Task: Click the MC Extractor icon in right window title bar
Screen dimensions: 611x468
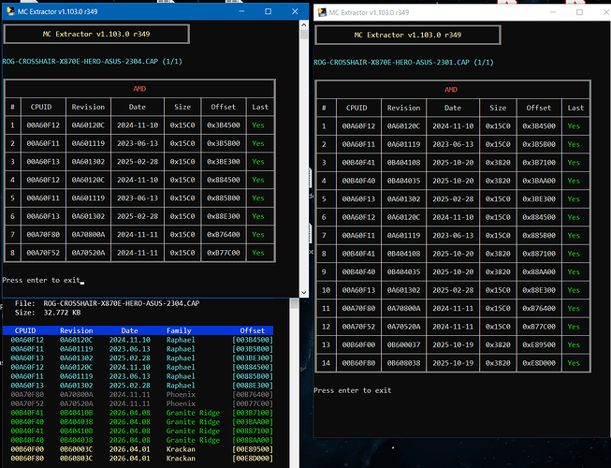Action: click(322, 12)
